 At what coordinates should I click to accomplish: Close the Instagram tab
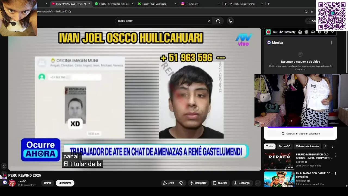(x=219, y=4)
